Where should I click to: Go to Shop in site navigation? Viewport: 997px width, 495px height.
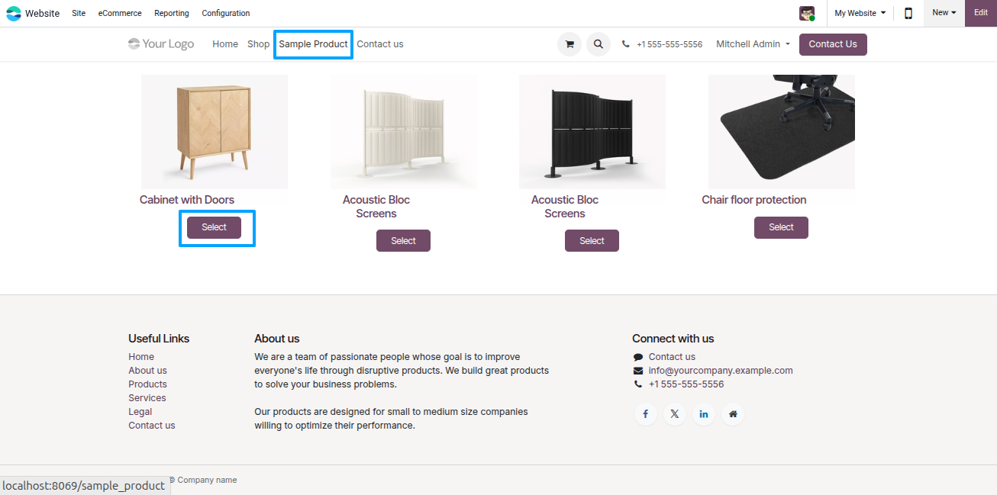pos(259,44)
